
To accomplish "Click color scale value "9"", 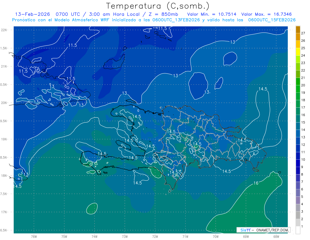I will coord(302,167).
